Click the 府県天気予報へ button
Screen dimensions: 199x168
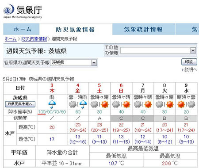coord(20,104)
